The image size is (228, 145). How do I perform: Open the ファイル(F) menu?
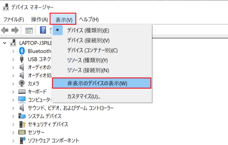point(14,19)
